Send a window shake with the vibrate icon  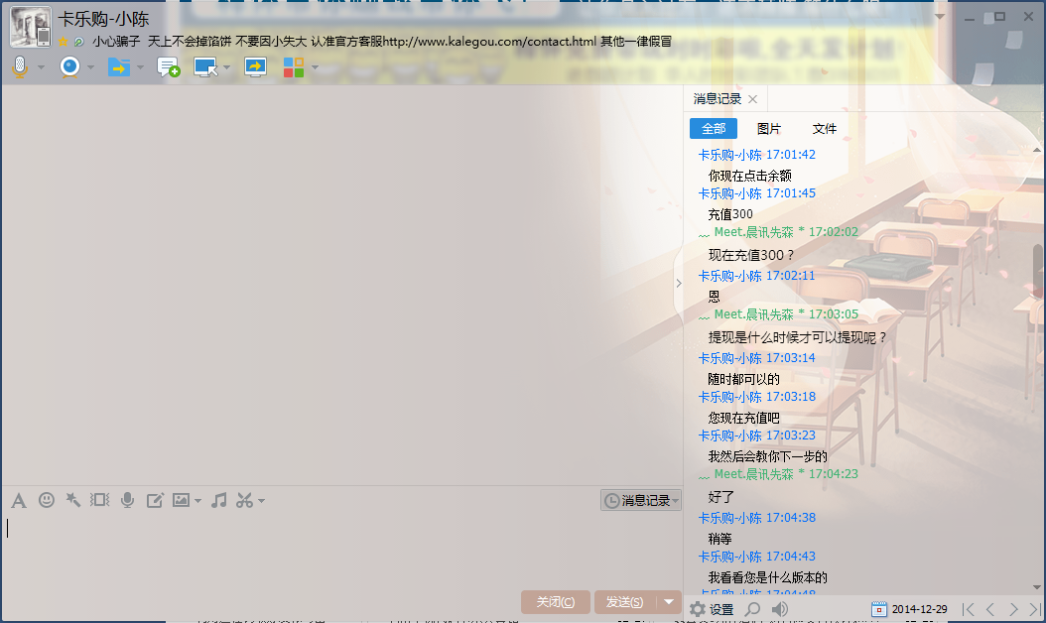(x=99, y=500)
